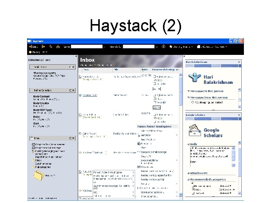Expand the Go to field dropdown arrow
The image size is (271, 203).
104,47
